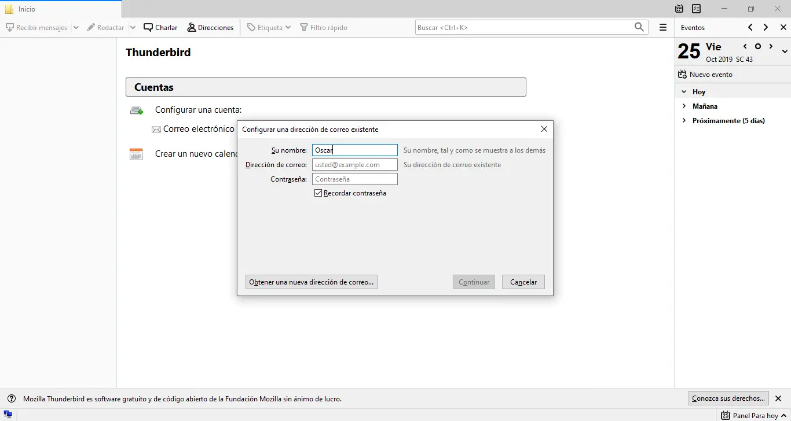This screenshot has width=791, height=421.
Task: Click Redactar to compose a message
Action: pos(105,28)
